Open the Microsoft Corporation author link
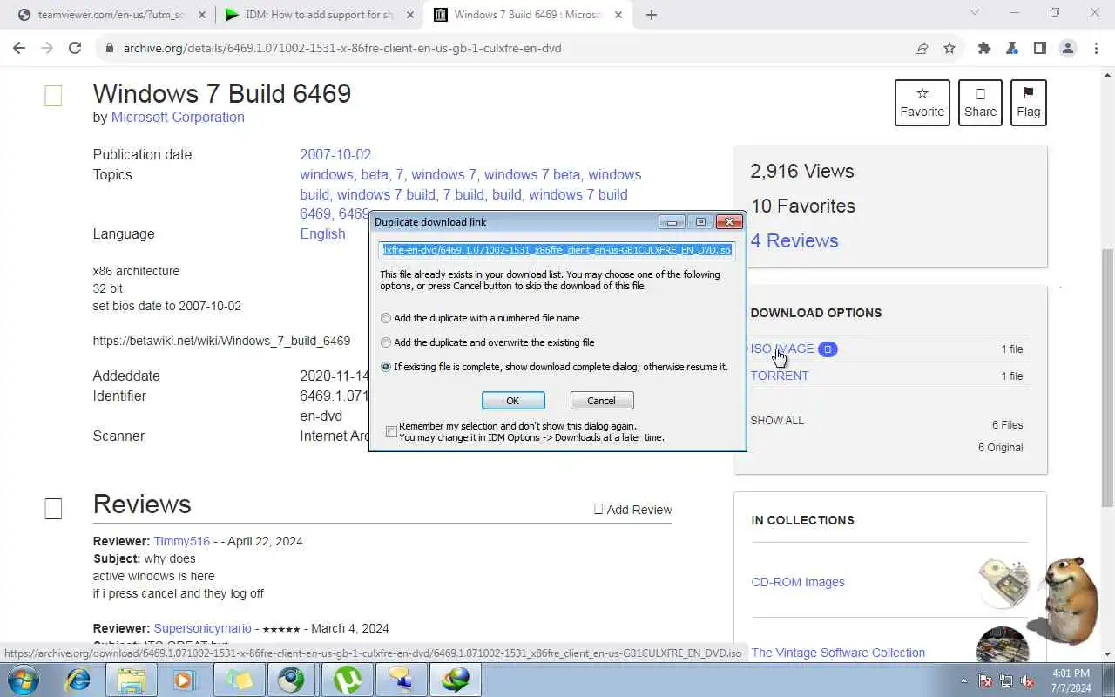This screenshot has height=697, width=1115. [x=178, y=117]
